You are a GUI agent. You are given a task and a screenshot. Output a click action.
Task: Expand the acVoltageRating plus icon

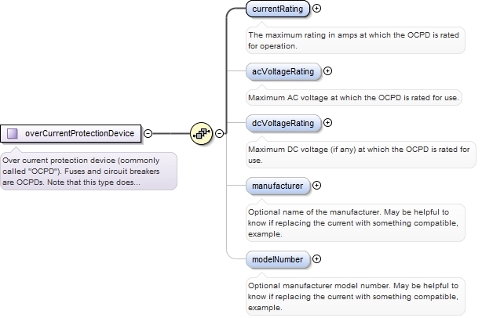(x=327, y=70)
